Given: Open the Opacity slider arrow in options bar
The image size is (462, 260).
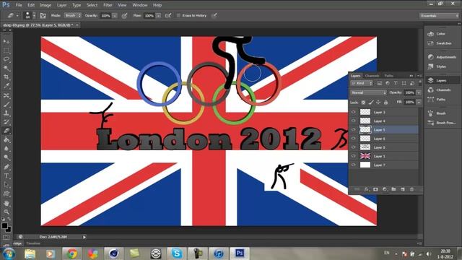Looking at the screenshot, I should pyautogui.click(x=115, y=16).
